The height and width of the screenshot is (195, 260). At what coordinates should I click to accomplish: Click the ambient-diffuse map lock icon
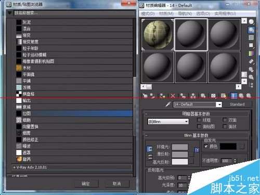197,150
